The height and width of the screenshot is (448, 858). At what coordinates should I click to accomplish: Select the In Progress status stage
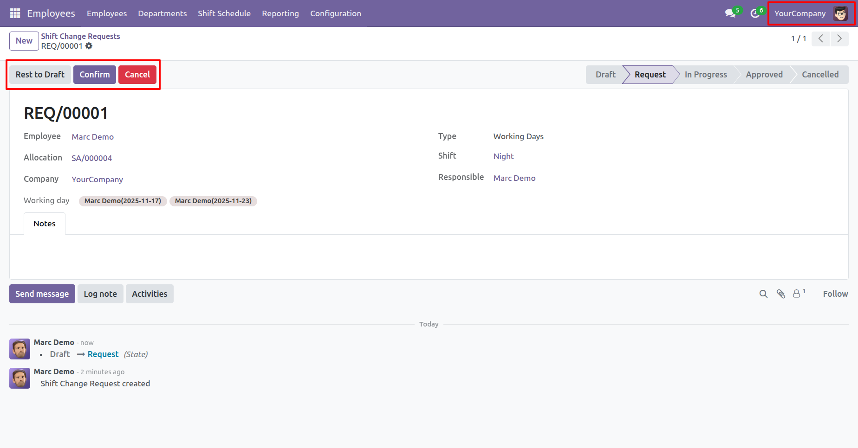[x=706, y=75]
